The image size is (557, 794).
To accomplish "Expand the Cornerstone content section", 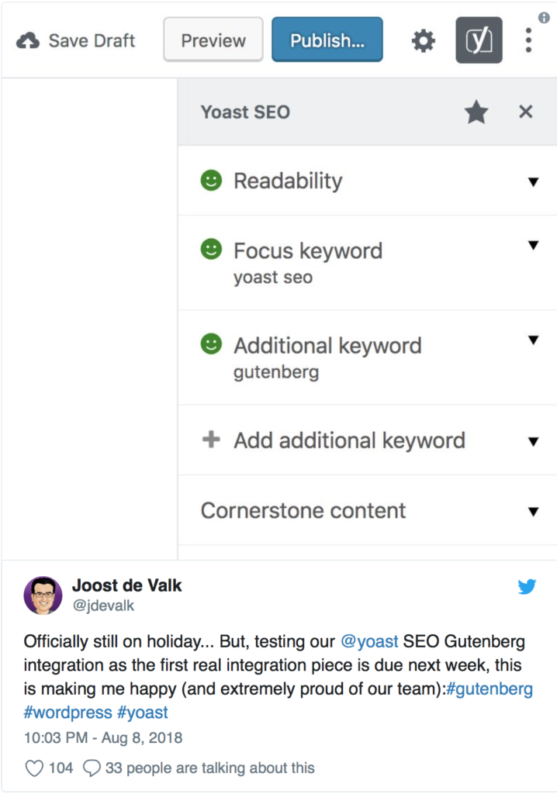I will 368,510.
